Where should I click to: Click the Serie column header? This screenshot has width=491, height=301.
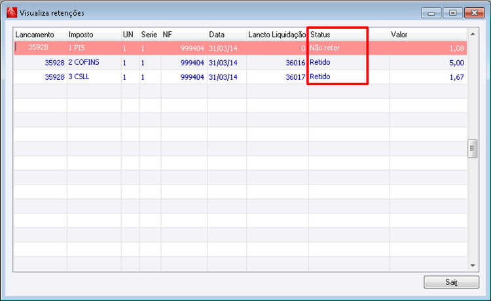click(x=151, y=35)
